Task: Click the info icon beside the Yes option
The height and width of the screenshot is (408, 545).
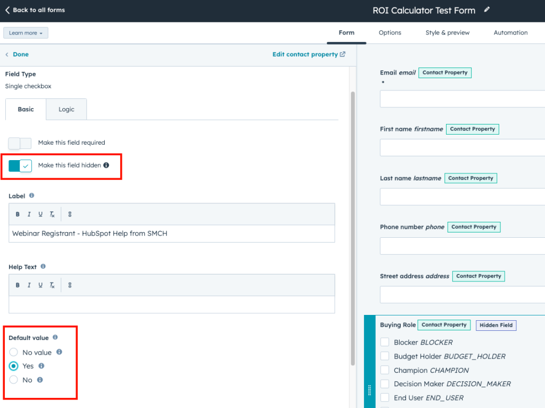Action: 42,365
